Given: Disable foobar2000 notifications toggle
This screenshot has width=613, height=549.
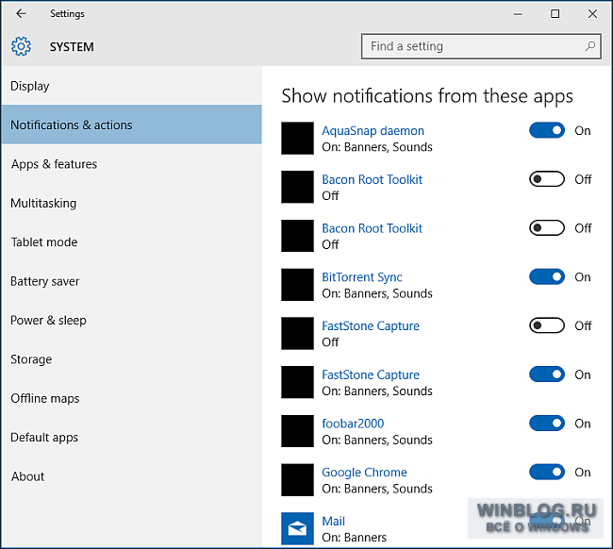Looking at the screenshot, I should point(547,424).
